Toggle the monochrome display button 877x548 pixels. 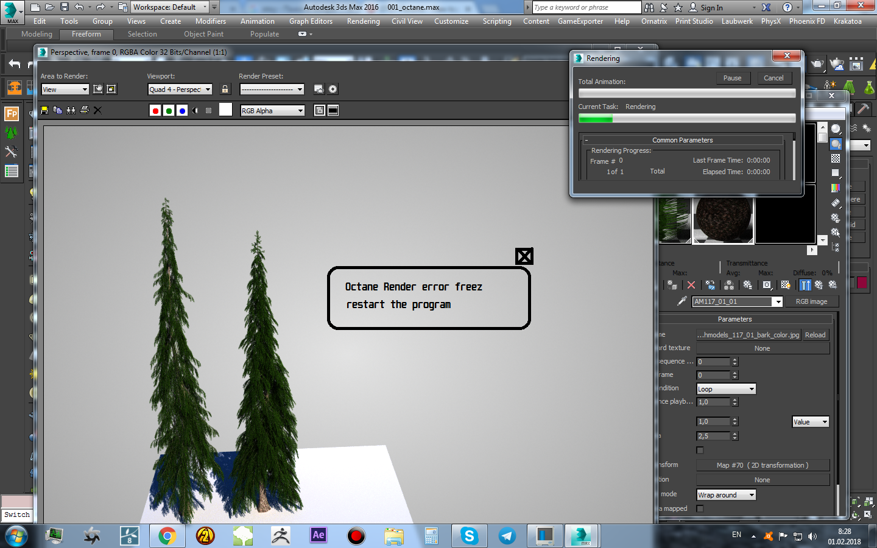[x=209, y=110]
